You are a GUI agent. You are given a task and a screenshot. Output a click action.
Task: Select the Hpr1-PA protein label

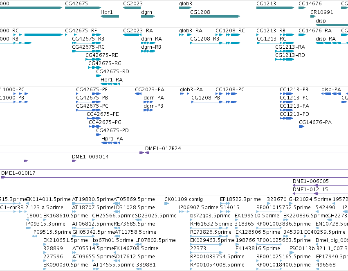tap(112, 139)
